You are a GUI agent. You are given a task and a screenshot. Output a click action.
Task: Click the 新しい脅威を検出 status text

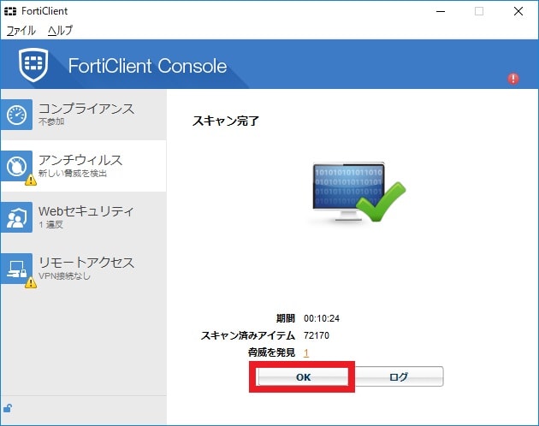(x=73, y=174)
